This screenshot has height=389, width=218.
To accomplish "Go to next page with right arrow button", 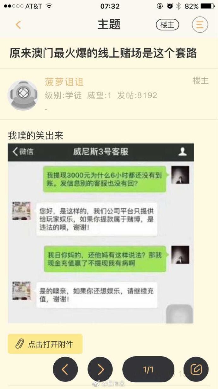I will 100,369.
